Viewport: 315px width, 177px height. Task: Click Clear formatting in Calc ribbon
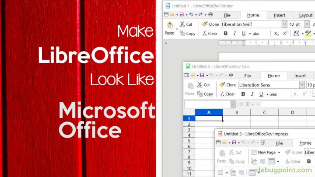(x=227, y=94)
